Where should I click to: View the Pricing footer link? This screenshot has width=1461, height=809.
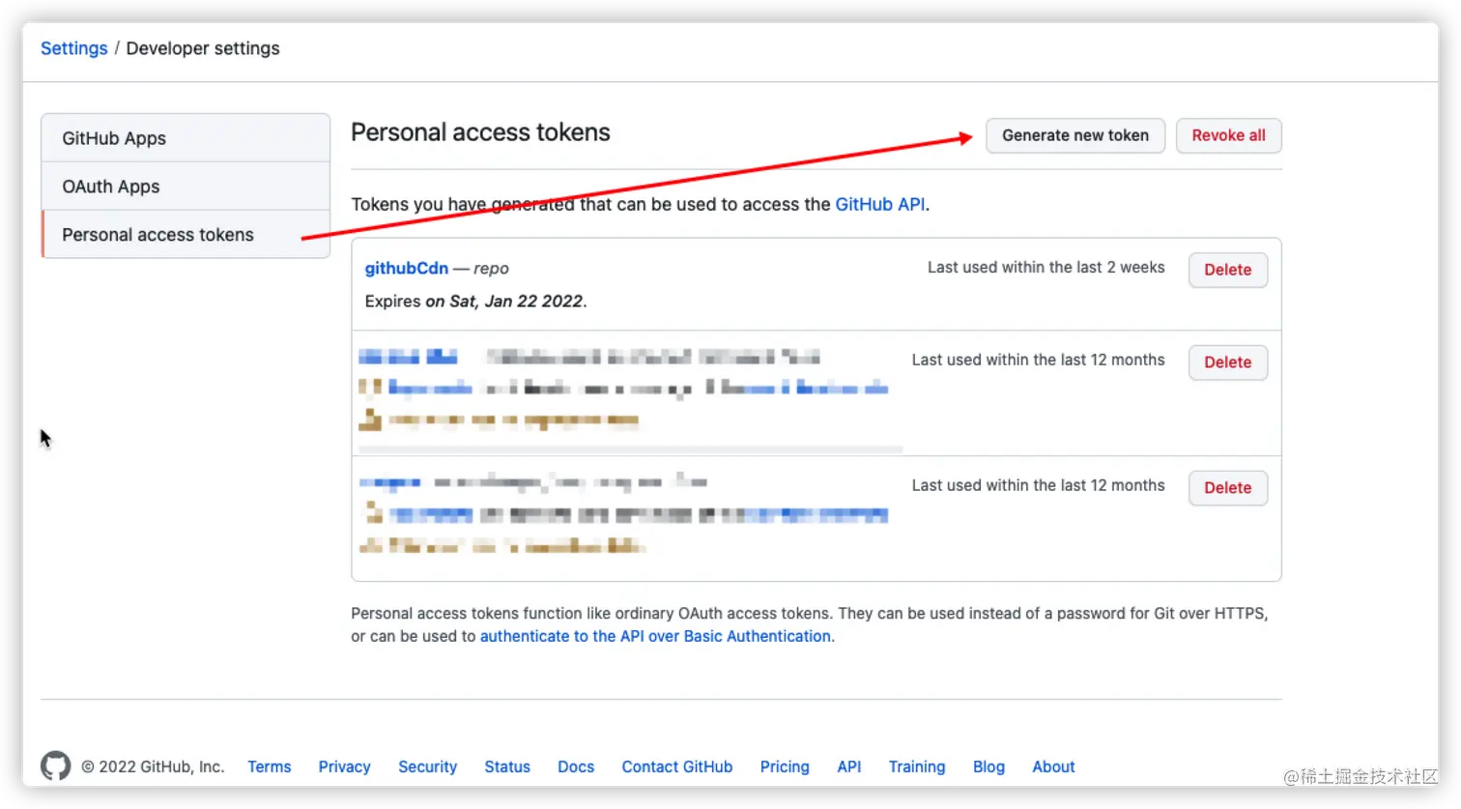pyautogui.click(x=785, y=766)
